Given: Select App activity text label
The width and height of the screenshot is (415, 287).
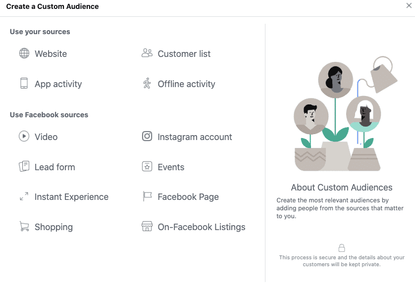Looking at the screenshot, I should pos(58,84).
